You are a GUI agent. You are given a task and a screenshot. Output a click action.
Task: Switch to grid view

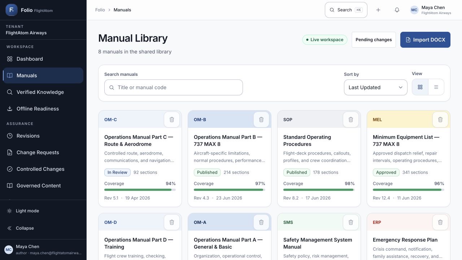pos(420,87)
